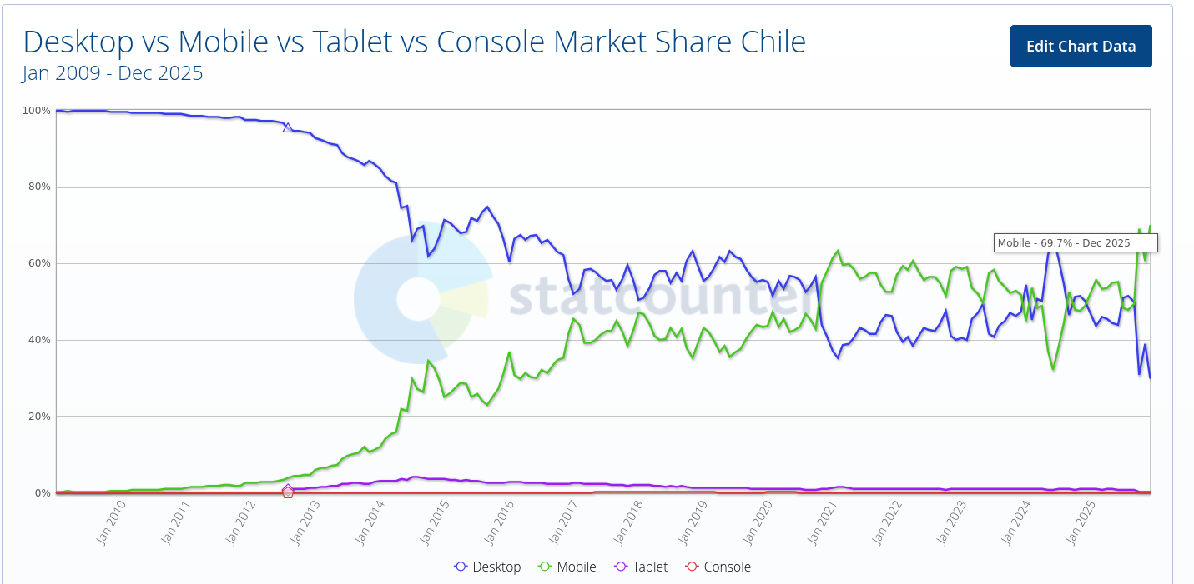This screenshot has width=1194, height=584.
Task: Toggle Tablet series visibility via legend text
Action: (650, 567)
